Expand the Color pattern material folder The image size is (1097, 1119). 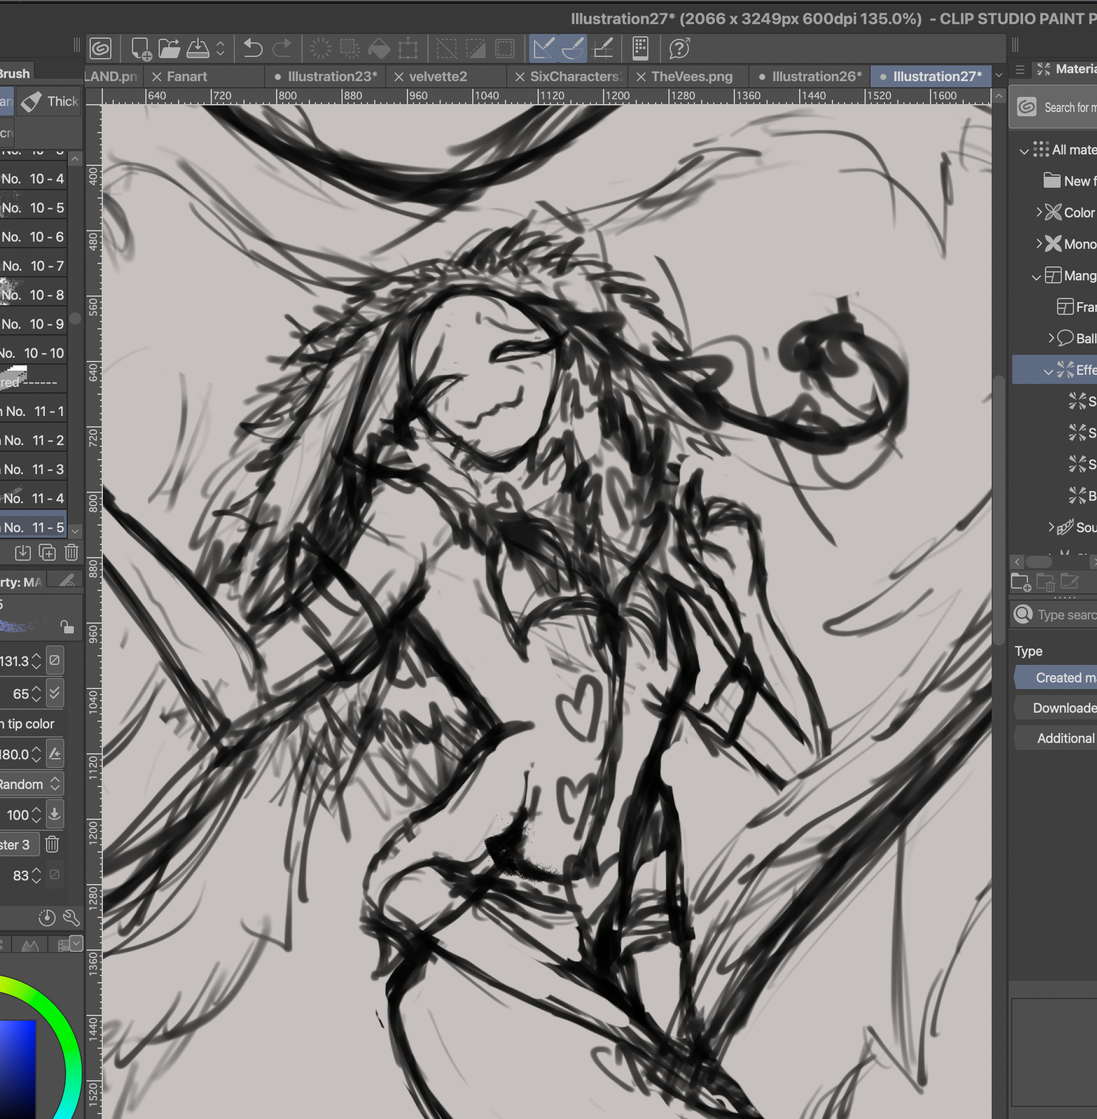(1039, 212)
